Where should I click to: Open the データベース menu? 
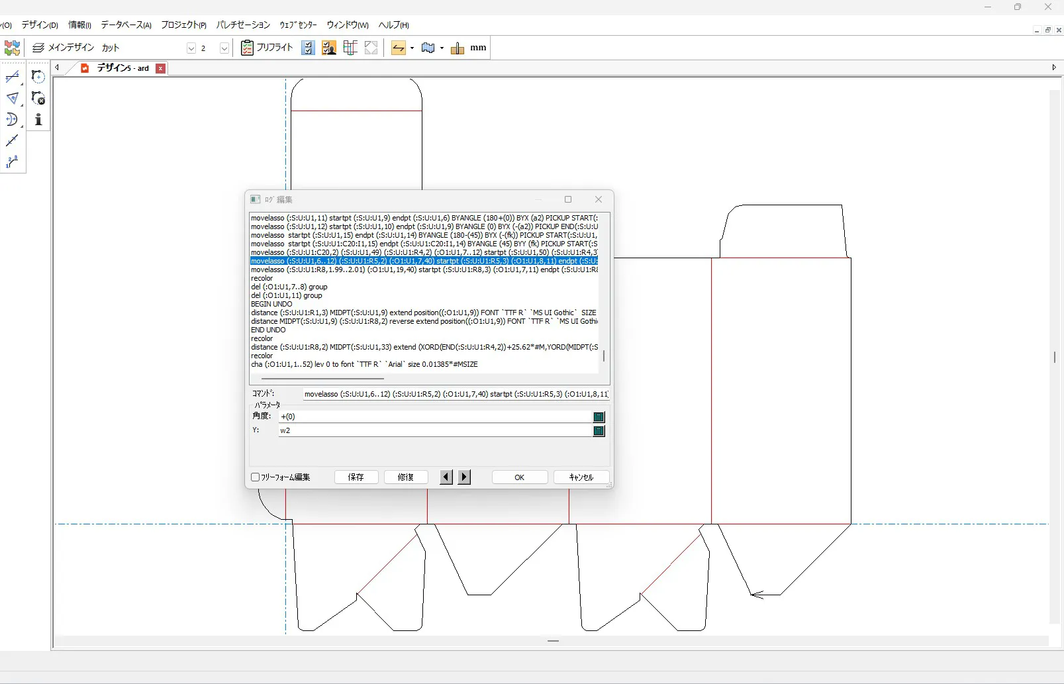click(x=126, y=25)
